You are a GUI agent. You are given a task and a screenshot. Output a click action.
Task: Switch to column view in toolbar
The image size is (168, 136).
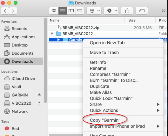(71, 11)
